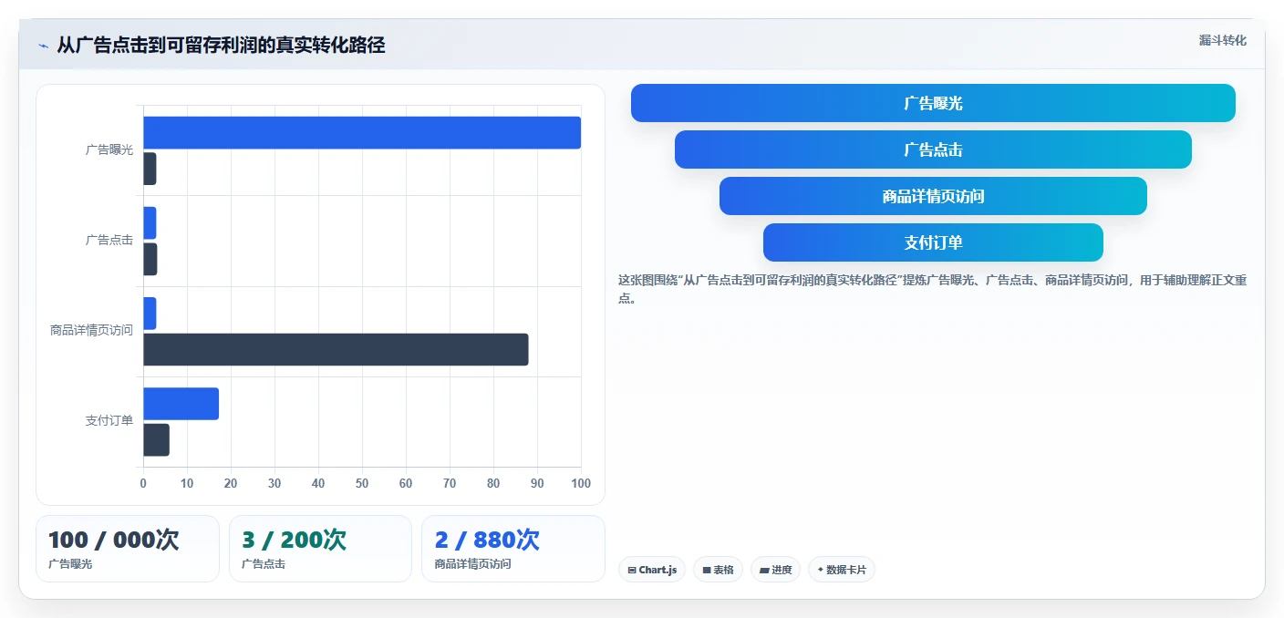The height and width of the screenshot is (618, 1284).
Task: Click the 支付订单 y-axis label
Action: coord(109,420)
